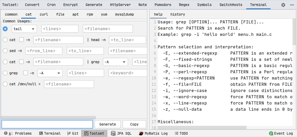
Task: Open the Git tool window
Action: [73, 133]
